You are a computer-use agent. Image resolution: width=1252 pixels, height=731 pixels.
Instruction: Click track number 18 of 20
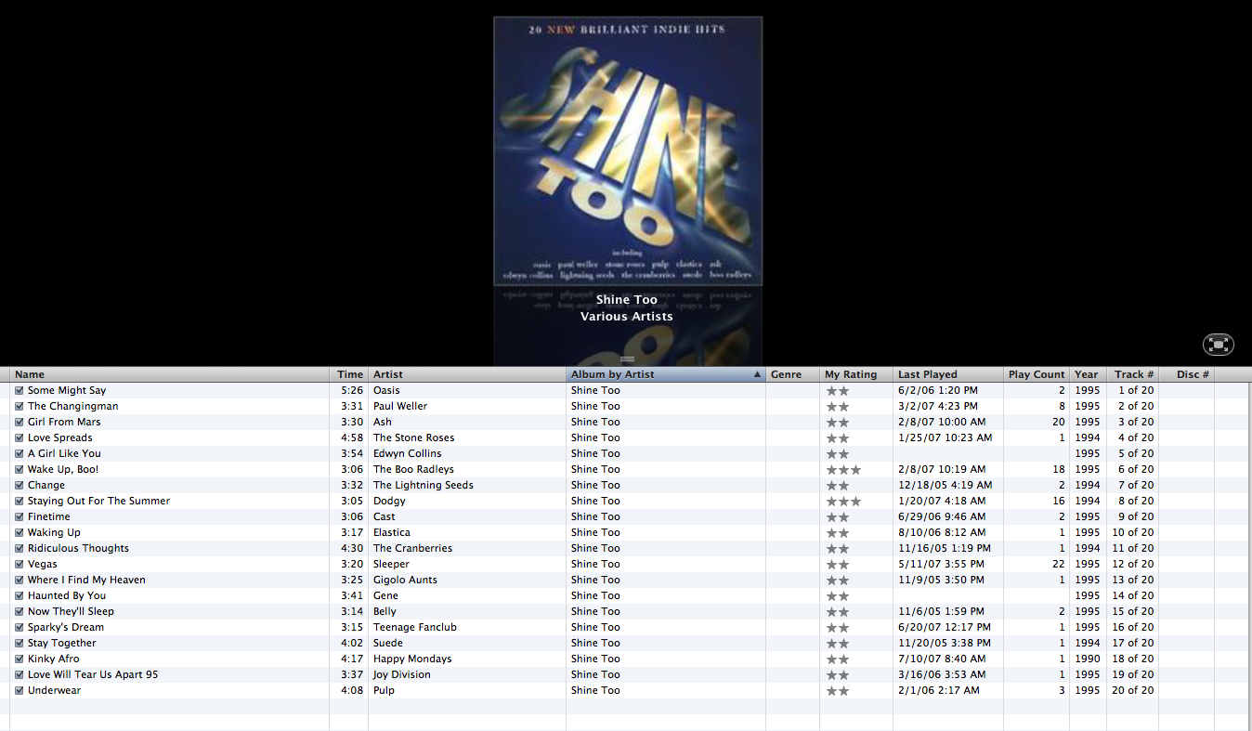[1133, 659]
